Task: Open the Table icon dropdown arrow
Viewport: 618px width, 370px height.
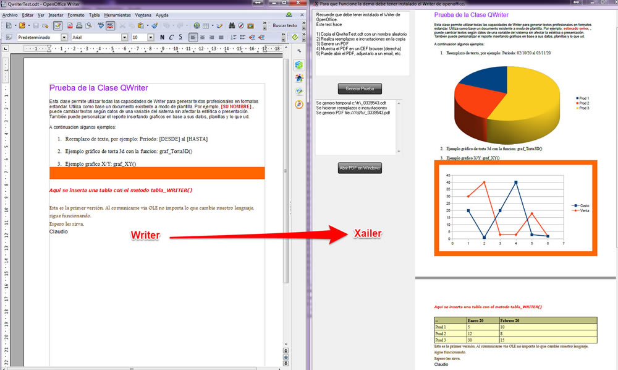Action: [213, 25]
